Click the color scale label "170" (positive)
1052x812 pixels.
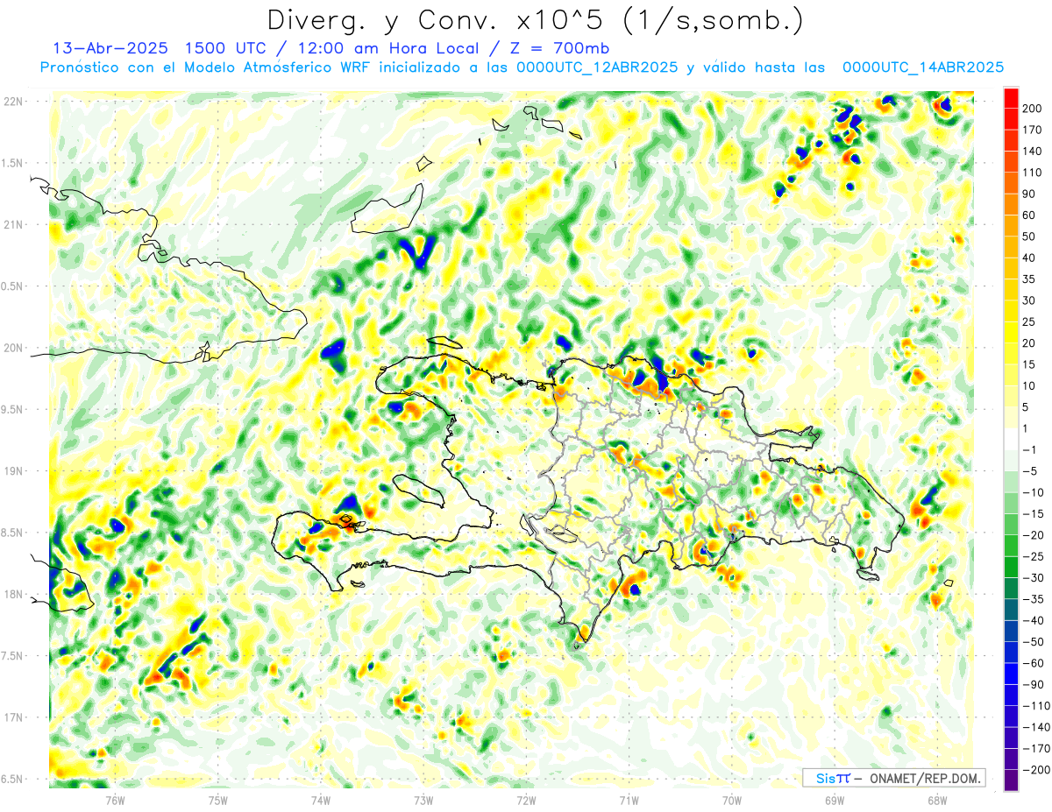click(x=1033, y=130)
